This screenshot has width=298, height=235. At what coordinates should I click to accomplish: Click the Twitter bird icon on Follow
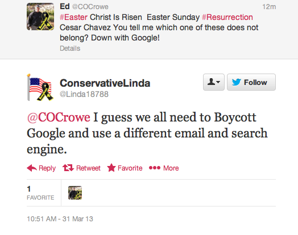pyautogui.click(x=237, y=82)
